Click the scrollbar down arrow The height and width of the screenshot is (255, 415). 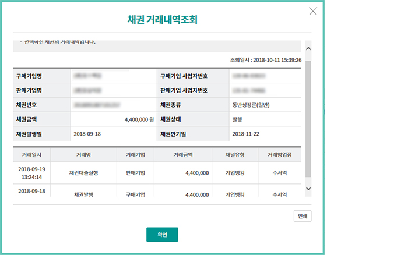pos(308,189)
